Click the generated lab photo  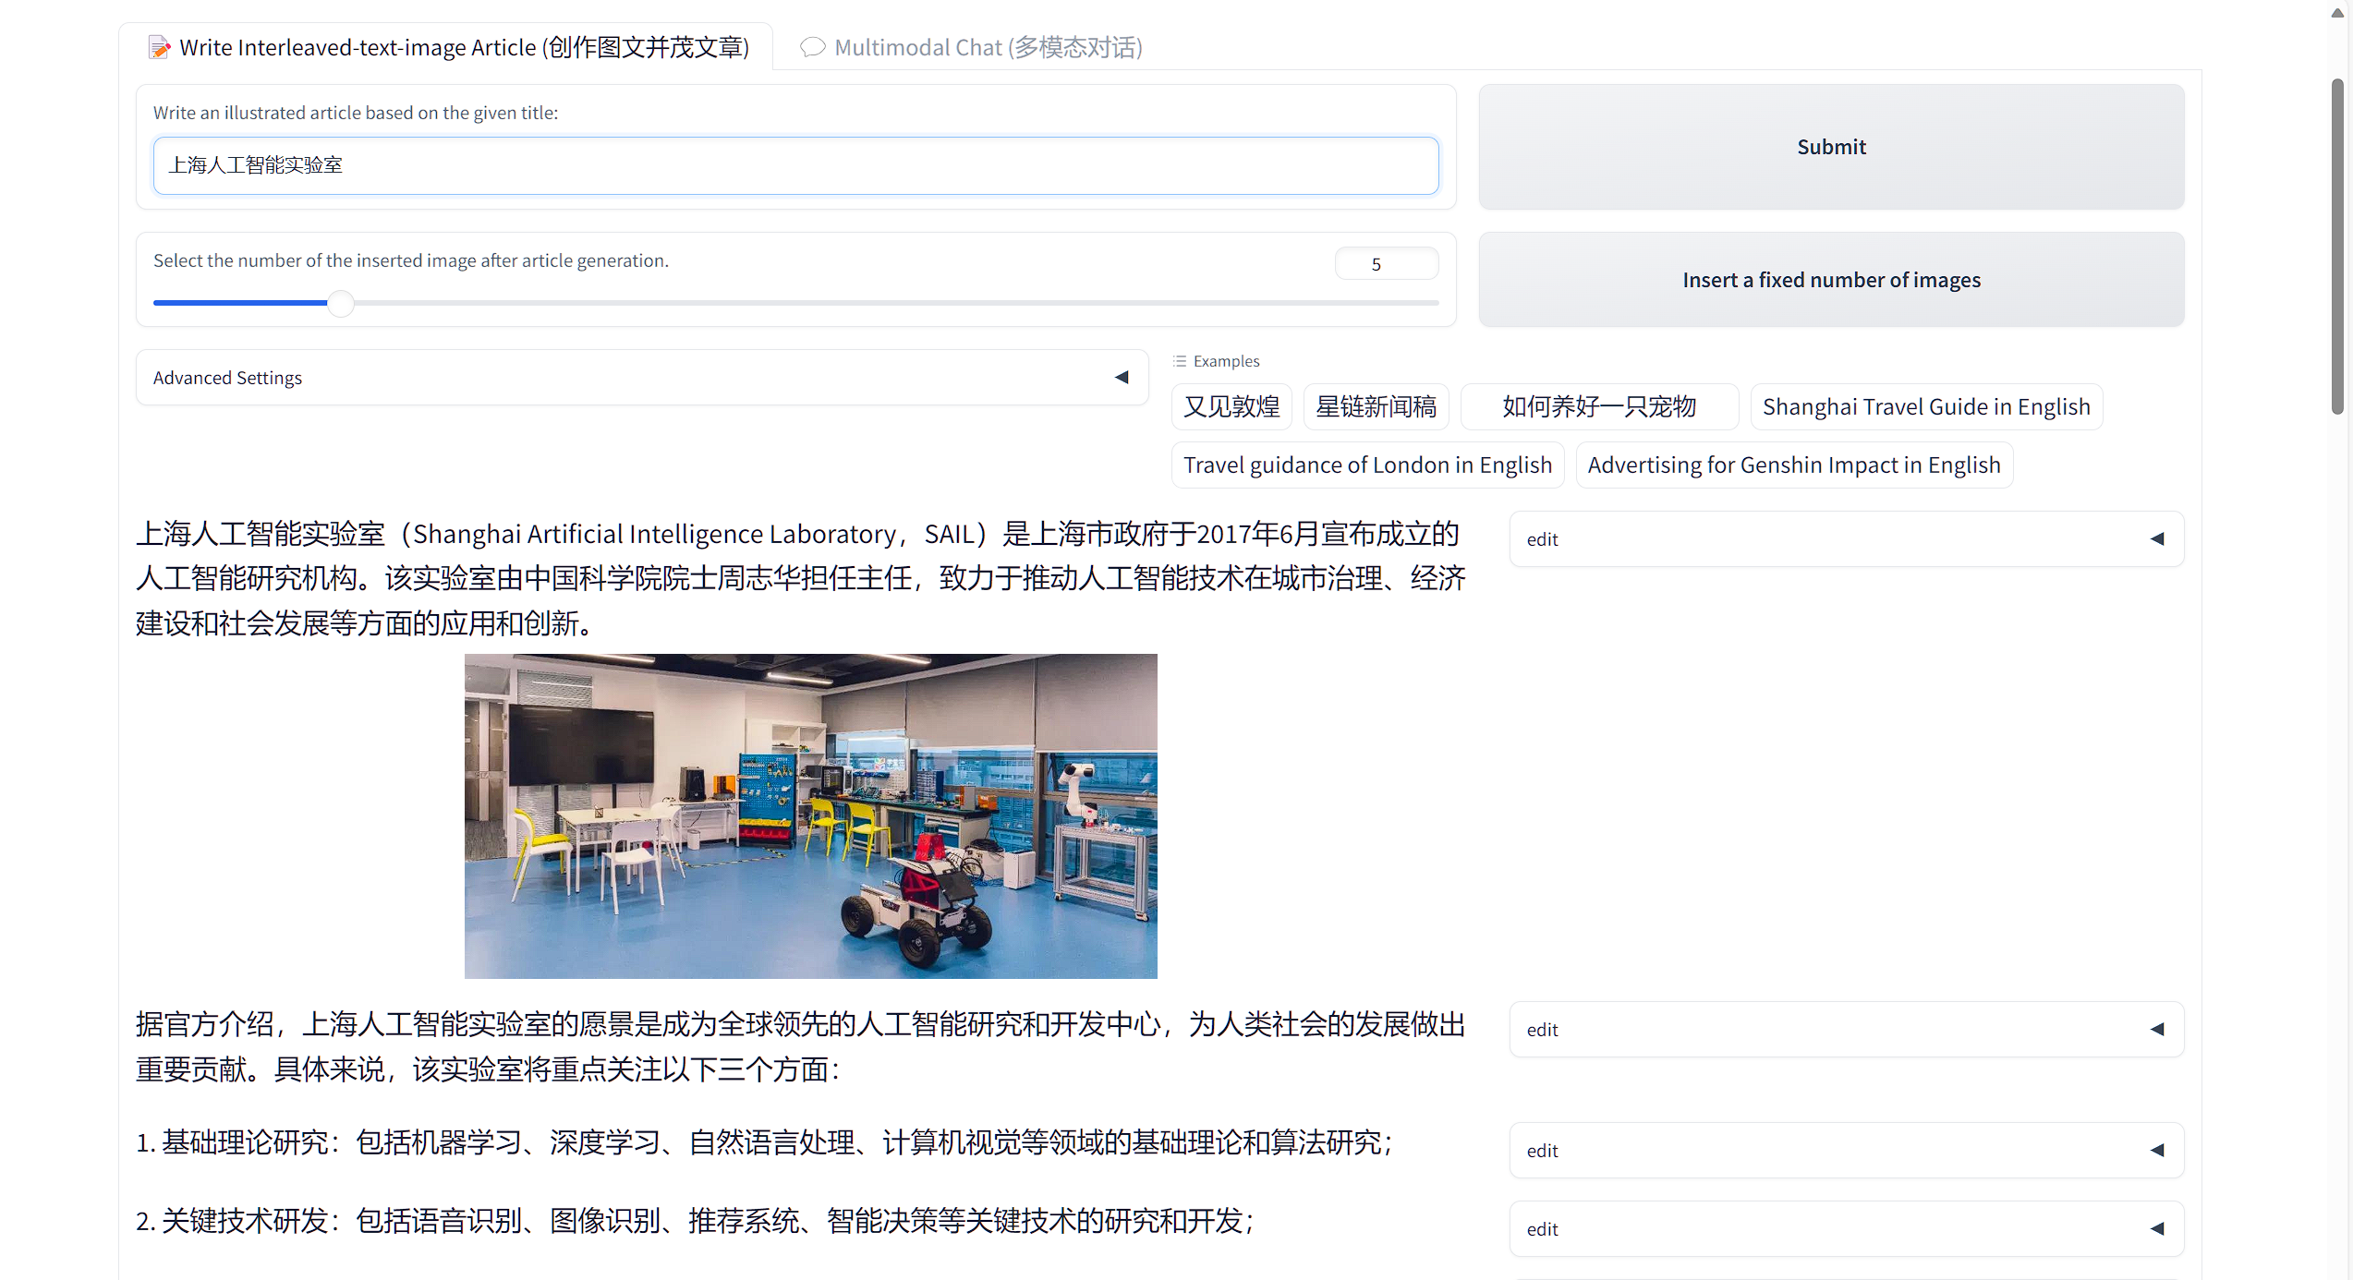pos(810,815)
